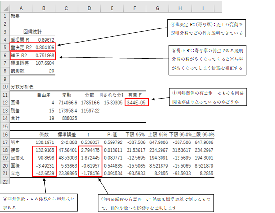
Task: Select the ④重決定 R2 annotation box
Action: click(x=207, y=28)
